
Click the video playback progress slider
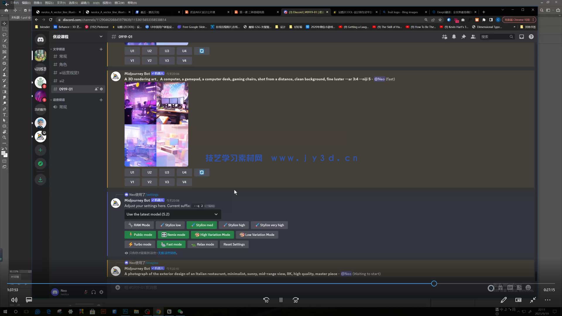[434, 283]
